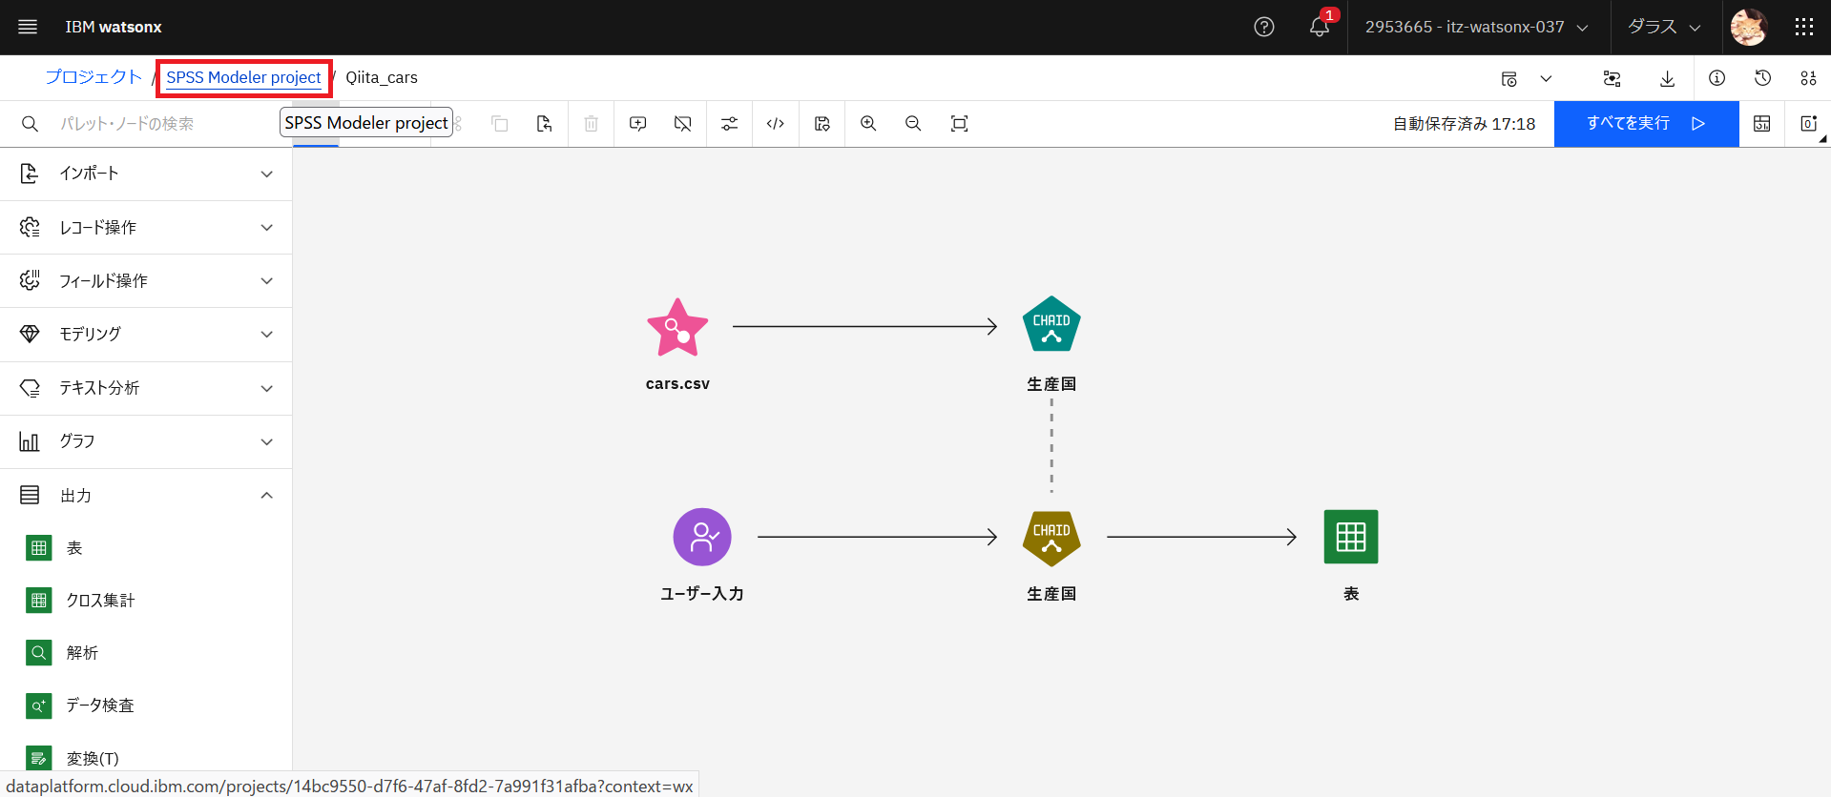
Task: Select the クロス集計 palette node
Action: 146,601
